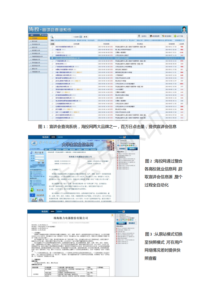The width and height of the screenshot is (215, 305).
Task: Expand 武汉大学 in the left sidebar
Action: [38, 48]
